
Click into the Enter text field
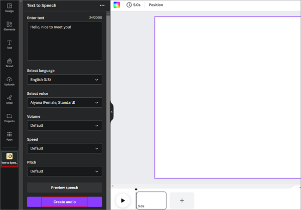coord(65,41)
